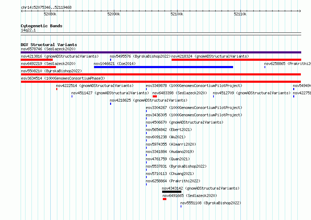Click the purple nsv6578746 variant bar

pos(161,52)
